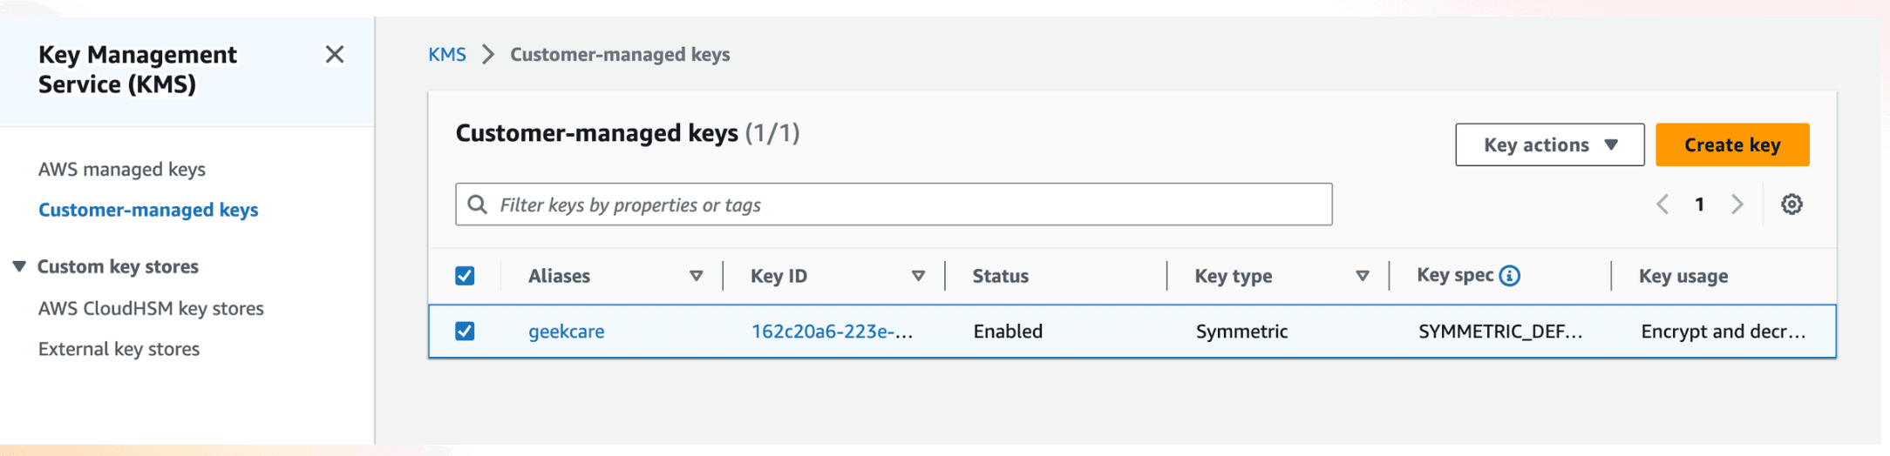Open AWS managed keys in sidebar
This screenshot has height=456, width=1890.
click(x=122, y=169)
